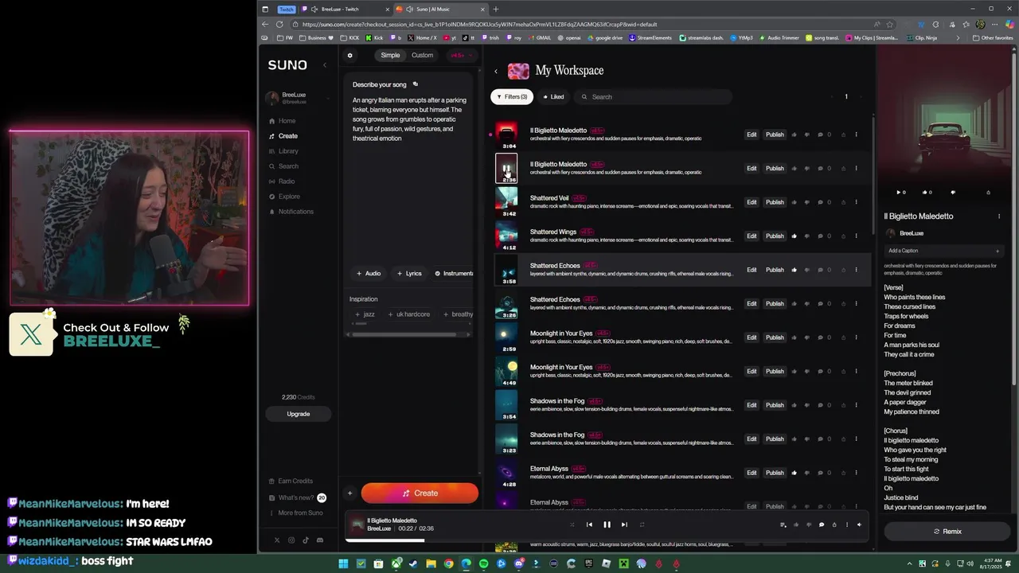This screenshot has height=573, width=1019.
Task: Toggle like on Eternal Abyss 4:28
Action: (x=794, y=473)
